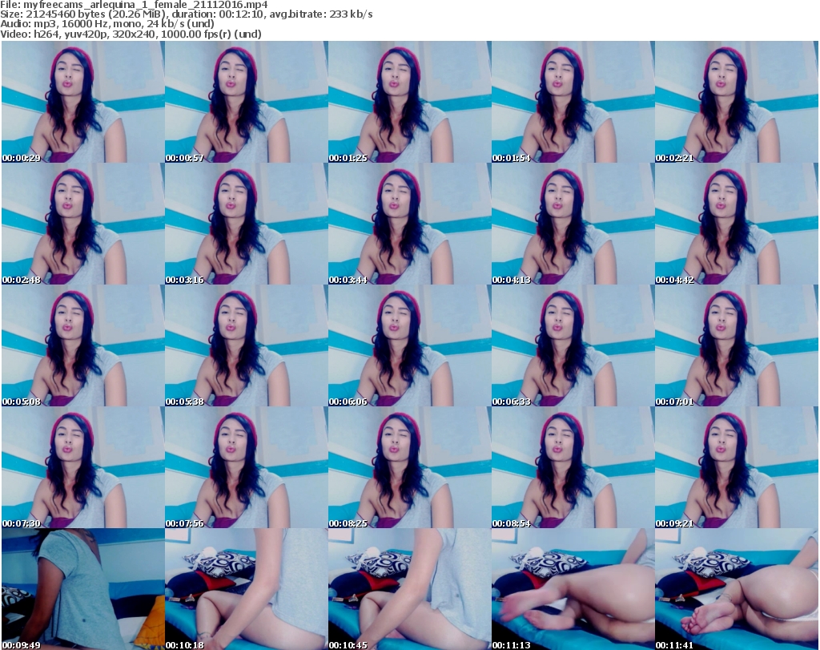Viewport: 820px width, 650px height.
Task: Click the 'Video: h264, yuv420p' line
Action: (x=131, y=34)
